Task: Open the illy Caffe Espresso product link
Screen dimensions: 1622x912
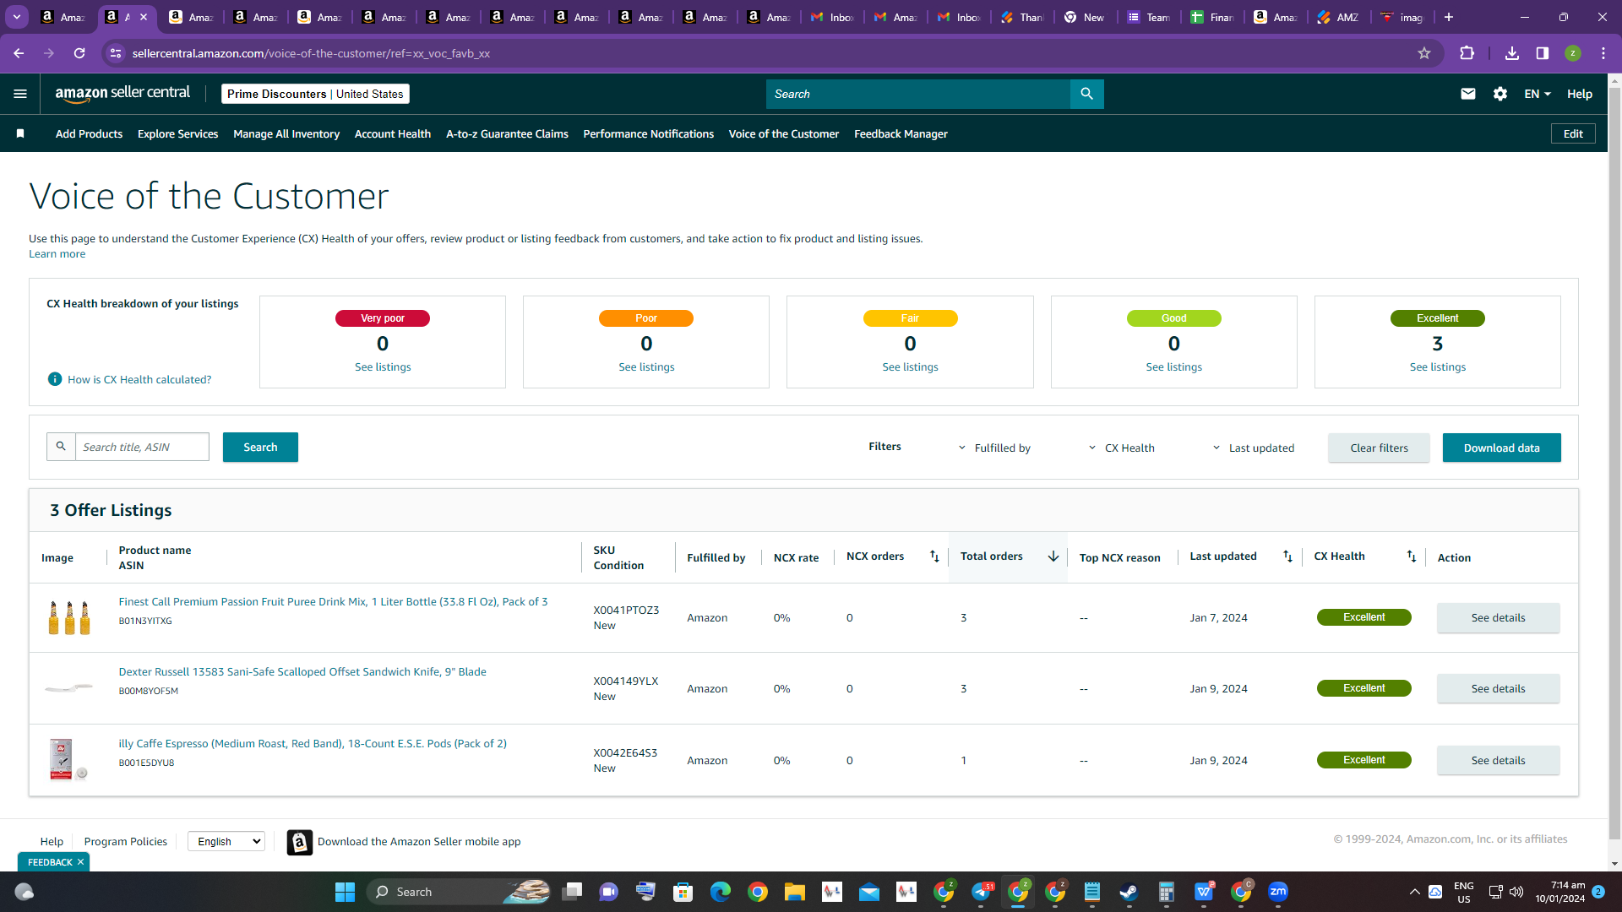Action: [313, 743]
